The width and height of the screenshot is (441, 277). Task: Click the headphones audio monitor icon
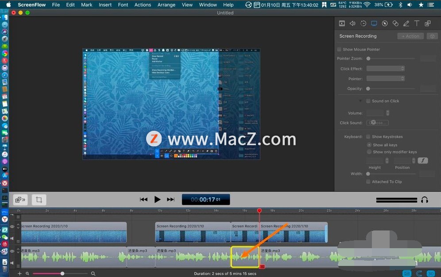coord(425,200)
